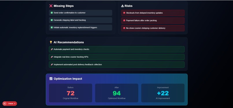Click green check icon for Initiate automatic inventory replenishment
This screenshot has height=108, width=233.
point(52,28)
